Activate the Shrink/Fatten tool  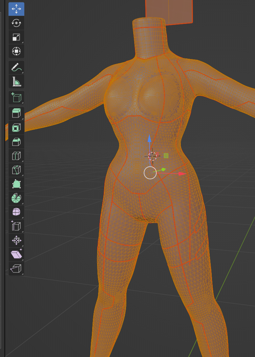point(16,241)
